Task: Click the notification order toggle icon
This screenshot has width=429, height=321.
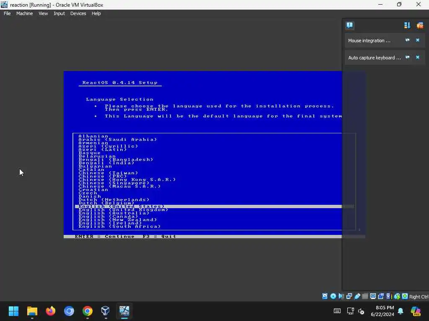Action: pyautogui.click(x=407, y=25)
